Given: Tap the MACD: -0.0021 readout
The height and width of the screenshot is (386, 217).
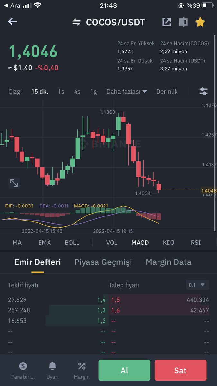Looking at the screenshot, I should point(91,206).
